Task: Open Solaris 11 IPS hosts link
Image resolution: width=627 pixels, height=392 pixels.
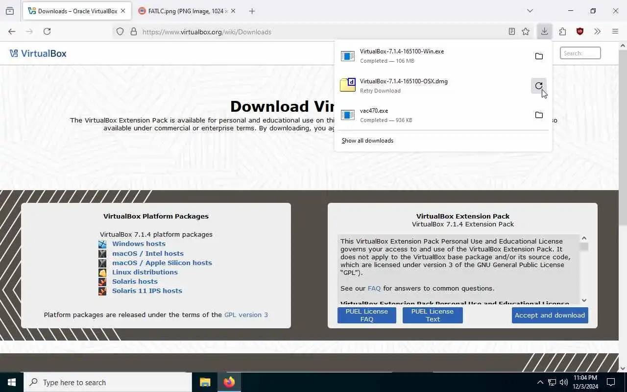Action: click(x=147, y=291)
